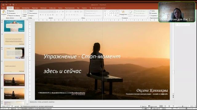Switch to the Слайд-шоу tab

(x=52, y=8)
